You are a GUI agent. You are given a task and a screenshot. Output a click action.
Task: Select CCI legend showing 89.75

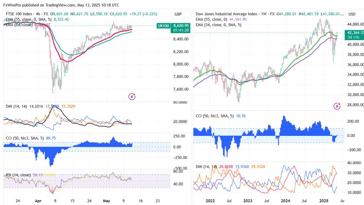(x=30, y=138)
